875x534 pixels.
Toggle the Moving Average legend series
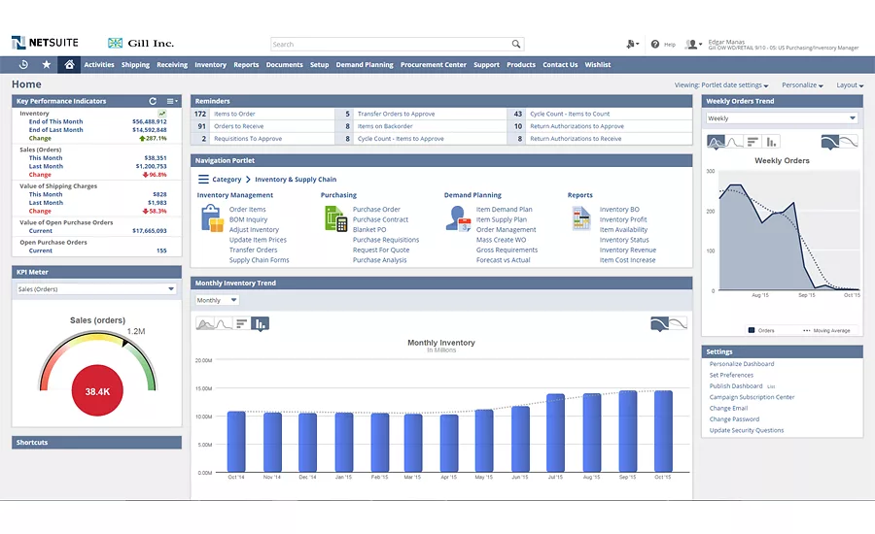[826, 330]
